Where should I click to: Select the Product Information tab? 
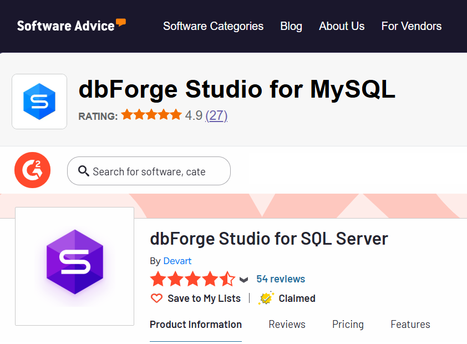(196, 325)
